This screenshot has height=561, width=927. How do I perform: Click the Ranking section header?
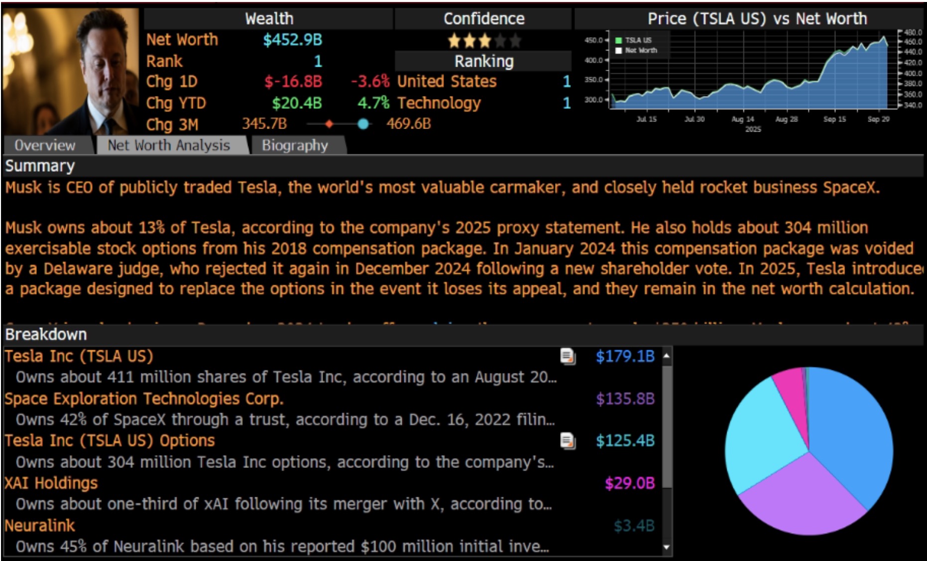[484, 61]
